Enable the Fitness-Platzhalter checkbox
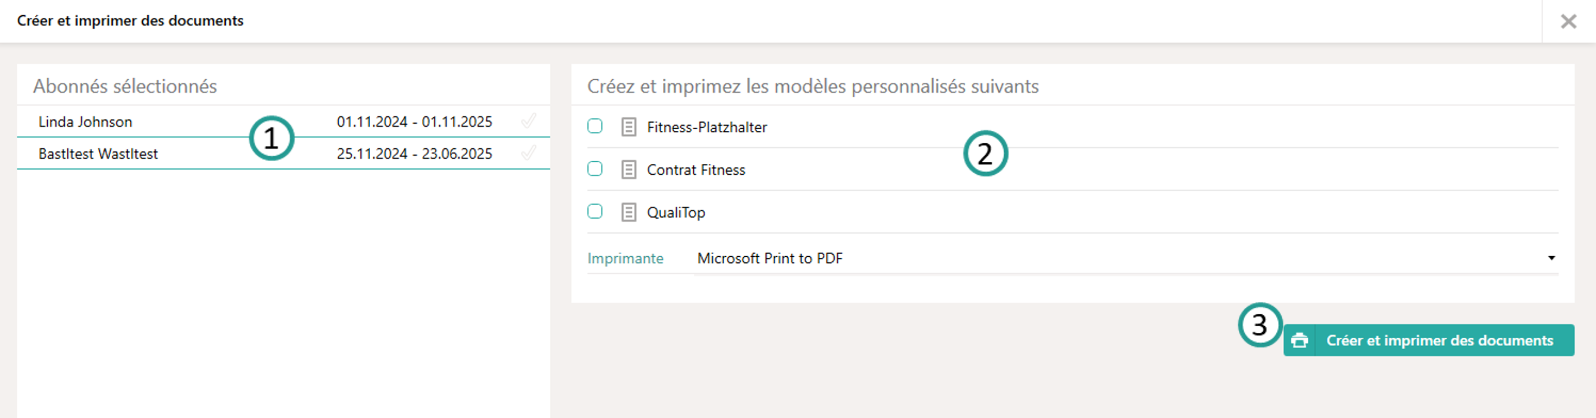This screenshot has width=1596, height=418. [594, 126]
